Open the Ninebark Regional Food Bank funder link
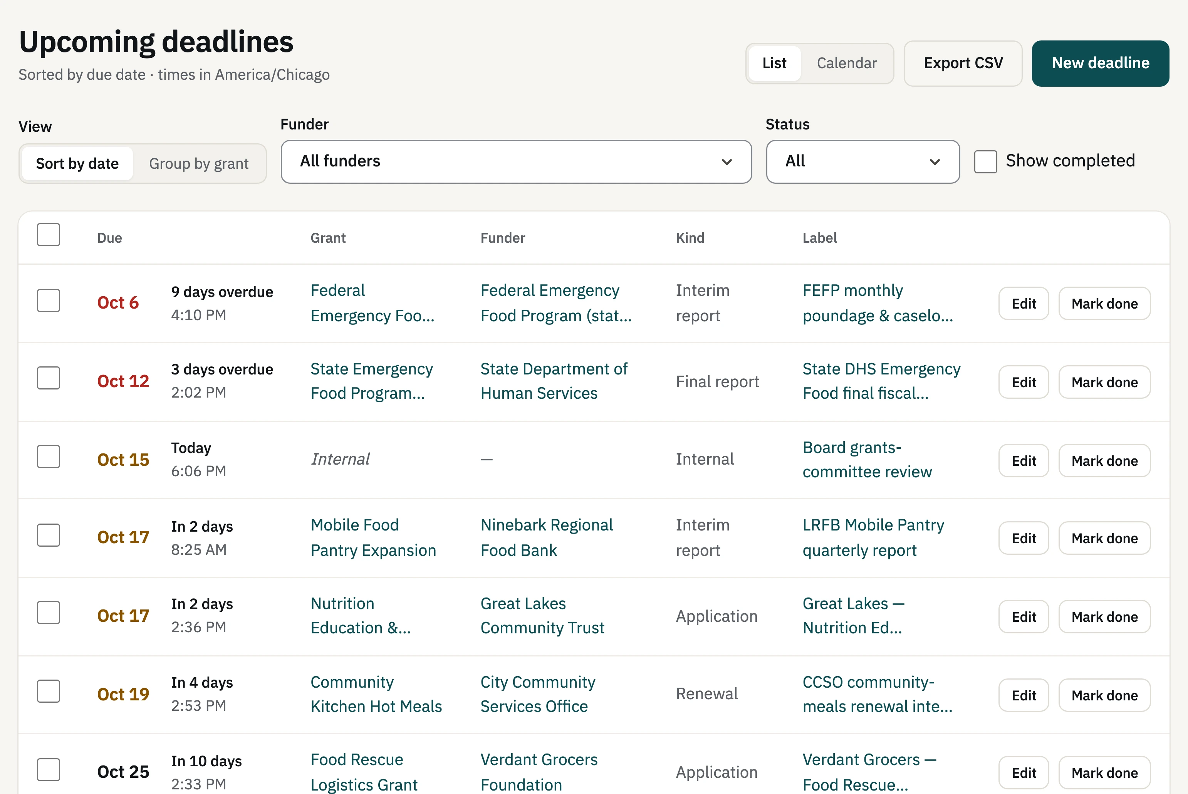The image size is (1188, 794). [x=547, y=537]
